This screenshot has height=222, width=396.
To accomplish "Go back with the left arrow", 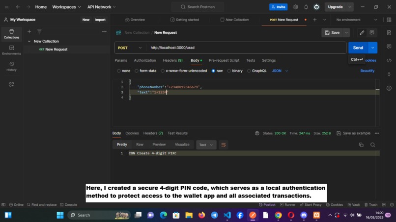I will tap(18, 7).
